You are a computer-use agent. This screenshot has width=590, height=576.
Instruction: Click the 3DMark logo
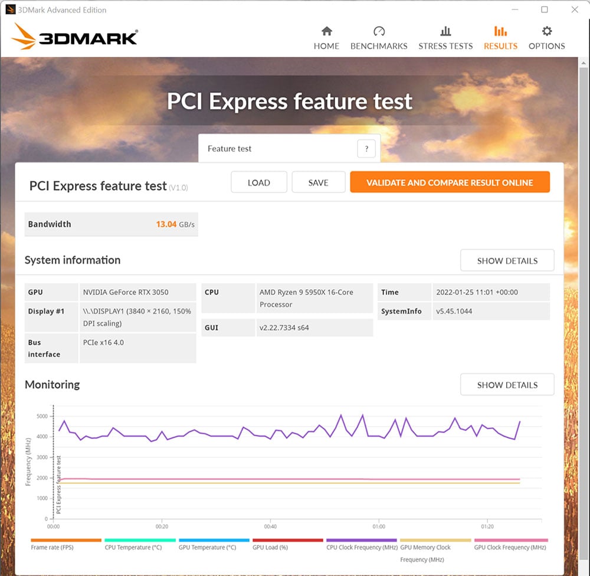(74, 37)
